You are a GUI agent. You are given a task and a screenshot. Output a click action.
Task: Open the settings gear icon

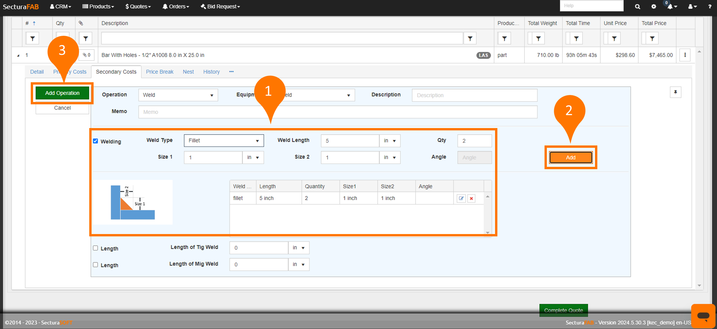(x=653, y=7)
